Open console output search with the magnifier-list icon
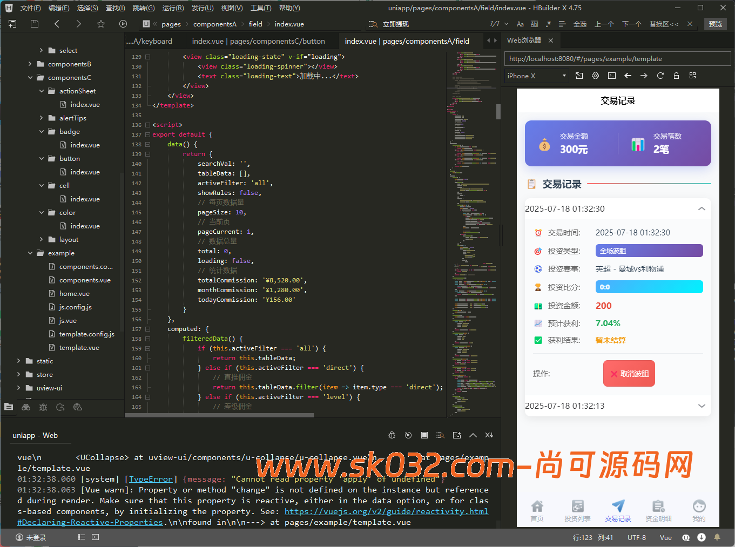735x547 pixels. click(x=440, y=435)
